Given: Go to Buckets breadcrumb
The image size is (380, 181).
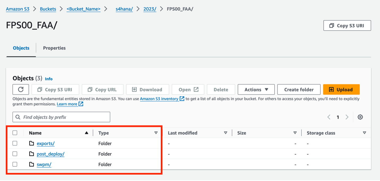Looking at the screenshot, I should pos(48,9).
